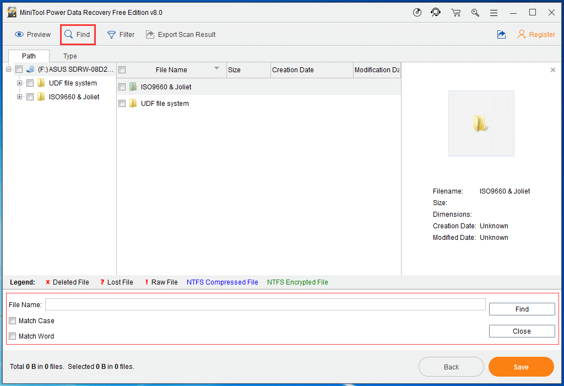Expand the UDF file system tree node
Screen dimensions: 564x386
pyautogui.click(x=19, y=83)
